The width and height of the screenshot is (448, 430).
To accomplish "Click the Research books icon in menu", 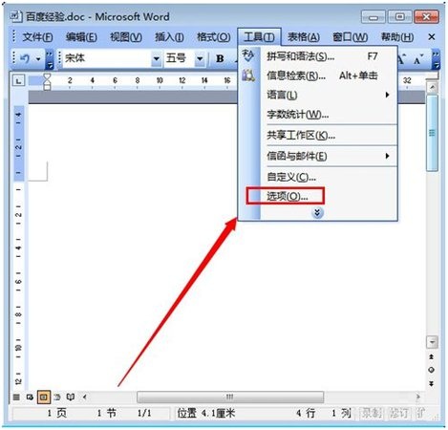I will pos(248,75).
